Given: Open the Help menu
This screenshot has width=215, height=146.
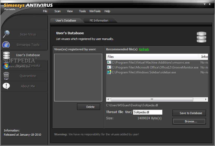Looking at the screenshot, I should [x=107, y=11].
